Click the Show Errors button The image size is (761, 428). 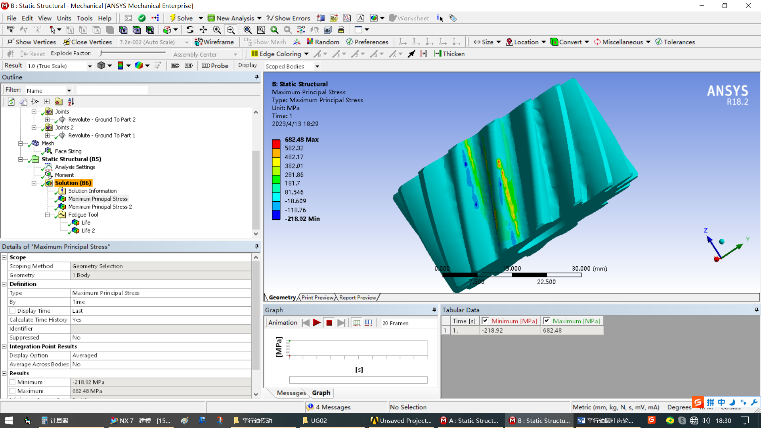288,18
